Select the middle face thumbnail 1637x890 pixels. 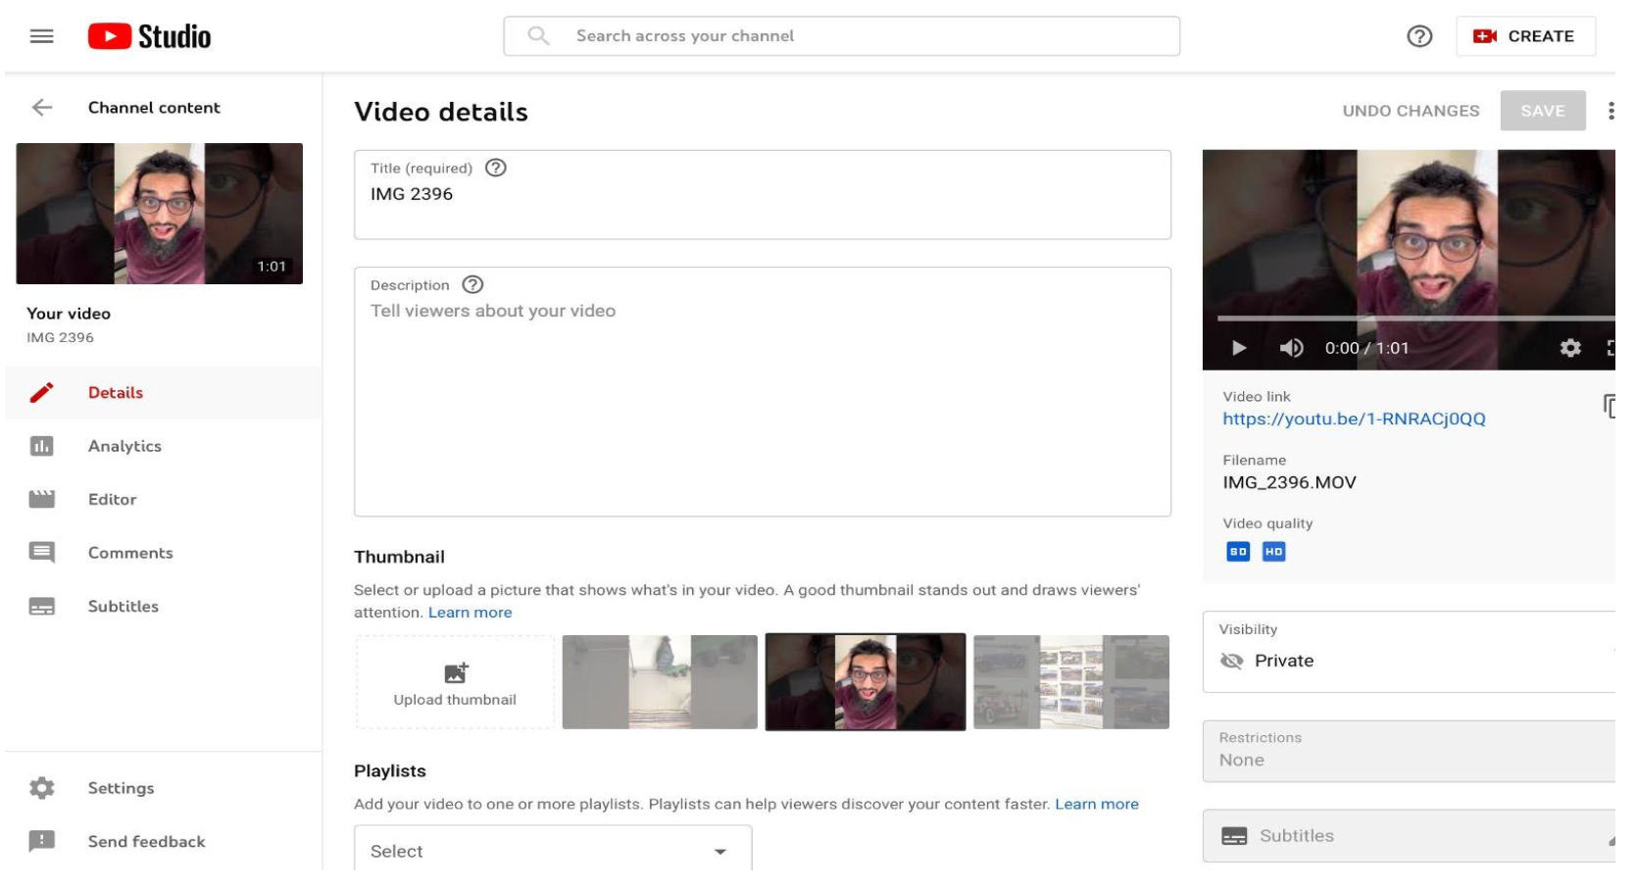pyautogui.click(x=863, y=681)
